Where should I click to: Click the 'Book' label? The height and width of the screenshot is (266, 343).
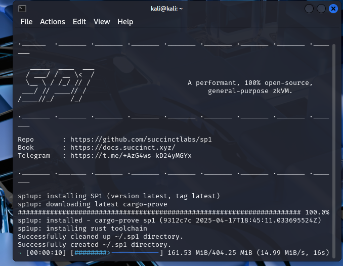click(26, 148)
